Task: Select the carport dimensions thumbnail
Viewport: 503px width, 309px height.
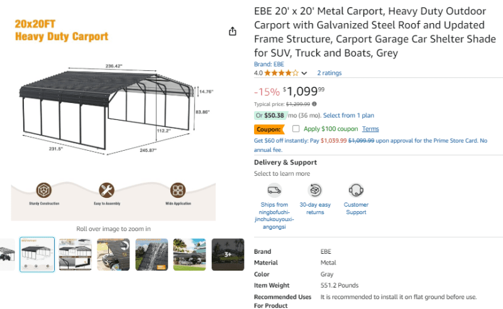Action: 37,254
